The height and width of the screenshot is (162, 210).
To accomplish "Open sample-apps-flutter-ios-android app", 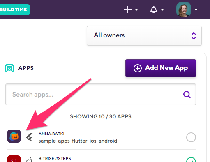I will coord(78,141).
